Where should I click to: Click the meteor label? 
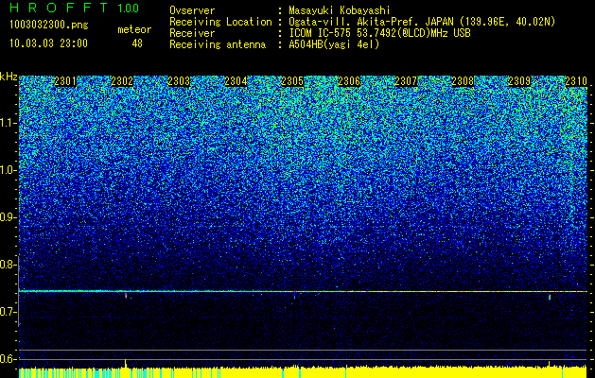coord(134,29)
